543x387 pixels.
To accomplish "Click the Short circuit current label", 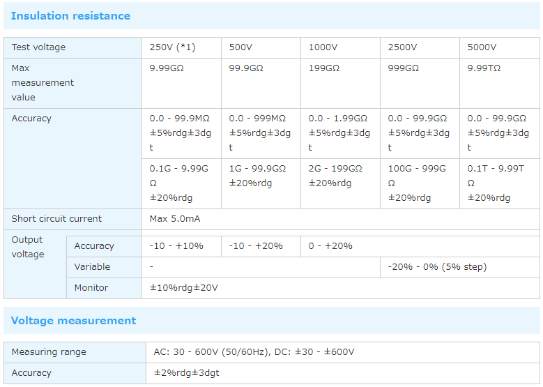I will click(56, 219).
